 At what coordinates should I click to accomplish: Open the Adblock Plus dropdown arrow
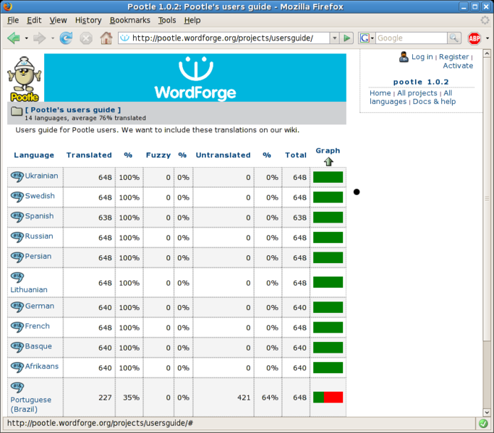[487, 38]
